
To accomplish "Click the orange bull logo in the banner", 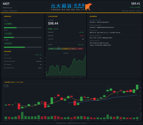I will 89,7.
